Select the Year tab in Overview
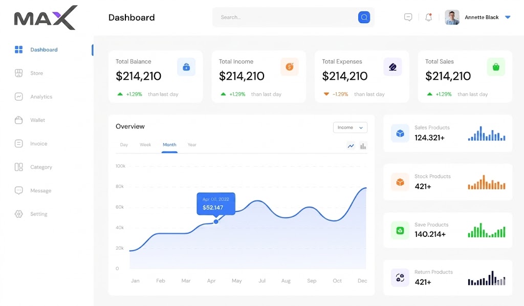 coord(192,145)
